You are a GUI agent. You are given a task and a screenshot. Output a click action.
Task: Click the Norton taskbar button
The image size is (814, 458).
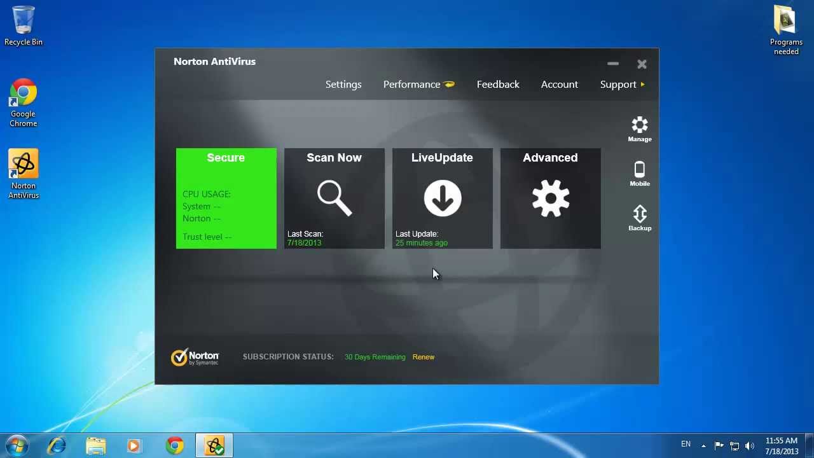214,446
